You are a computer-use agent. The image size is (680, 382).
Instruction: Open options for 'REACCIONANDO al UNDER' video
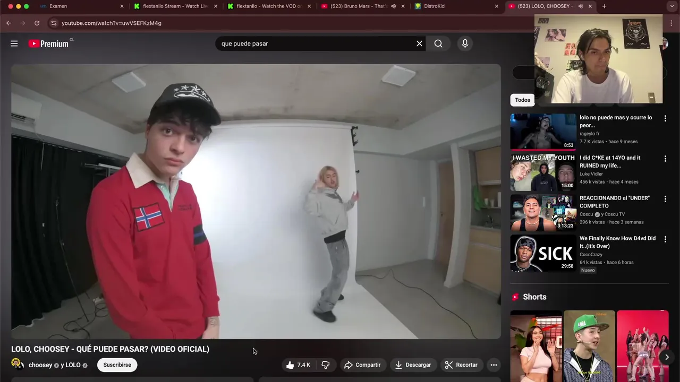pos(665,199)
